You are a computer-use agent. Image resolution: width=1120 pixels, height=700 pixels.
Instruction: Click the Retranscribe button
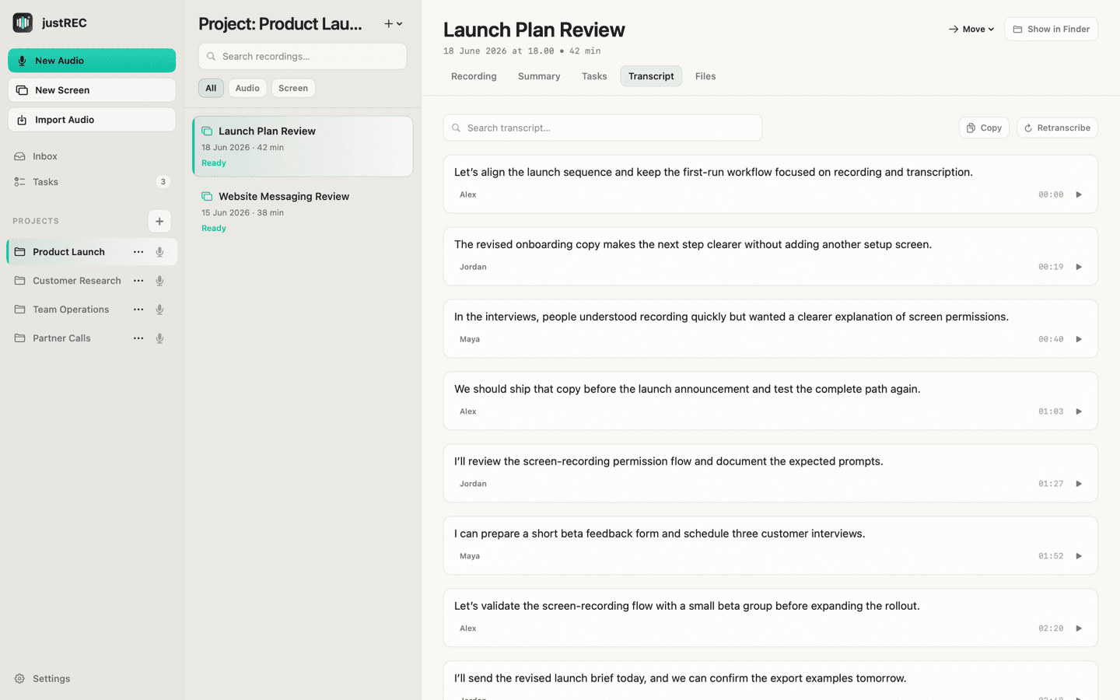pos(1057,128)
